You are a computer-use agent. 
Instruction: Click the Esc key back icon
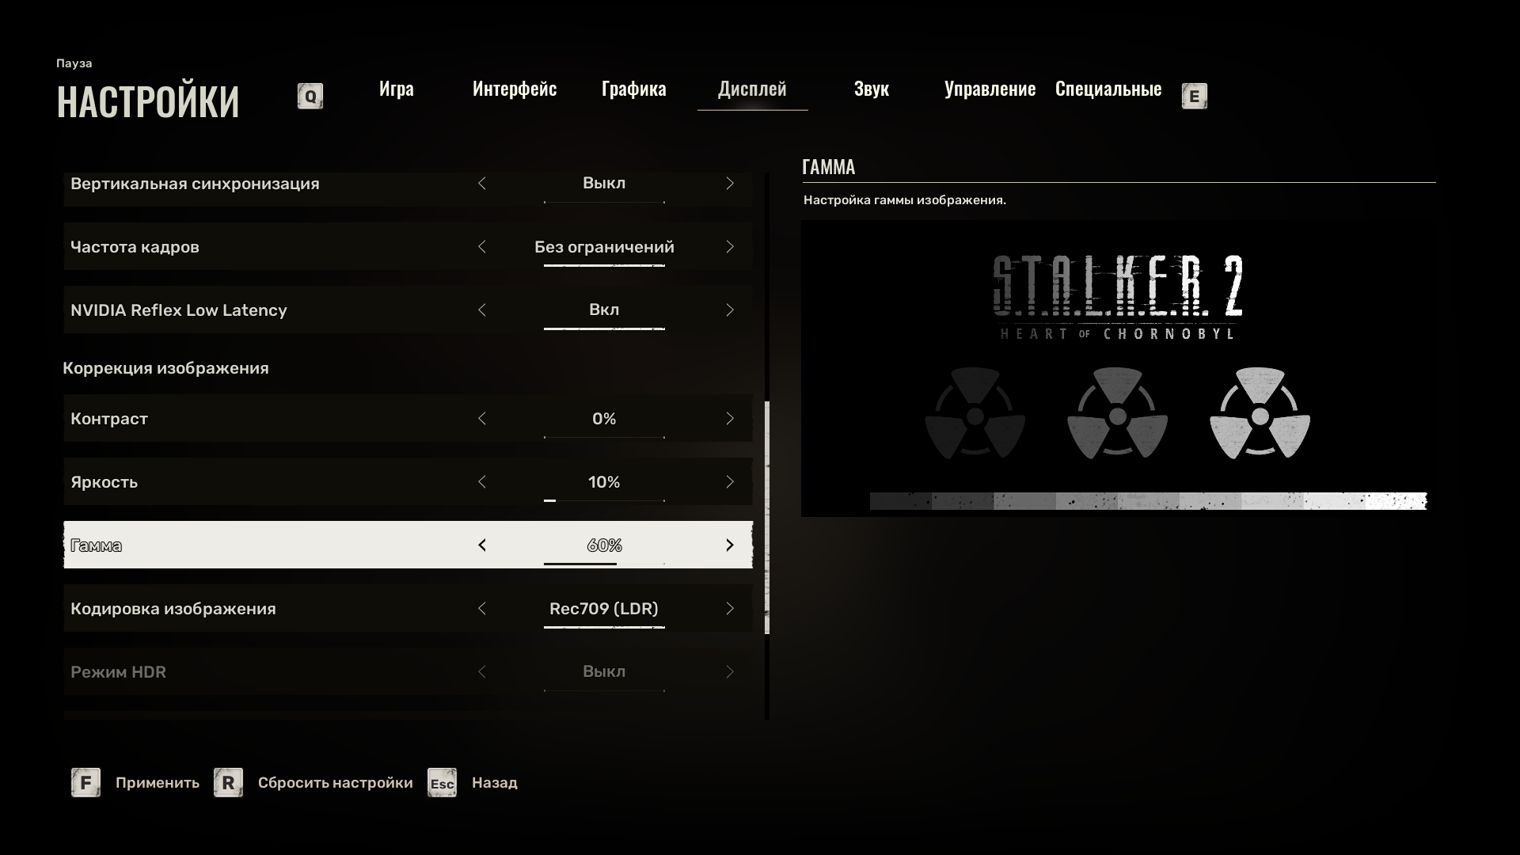[442, 783]
